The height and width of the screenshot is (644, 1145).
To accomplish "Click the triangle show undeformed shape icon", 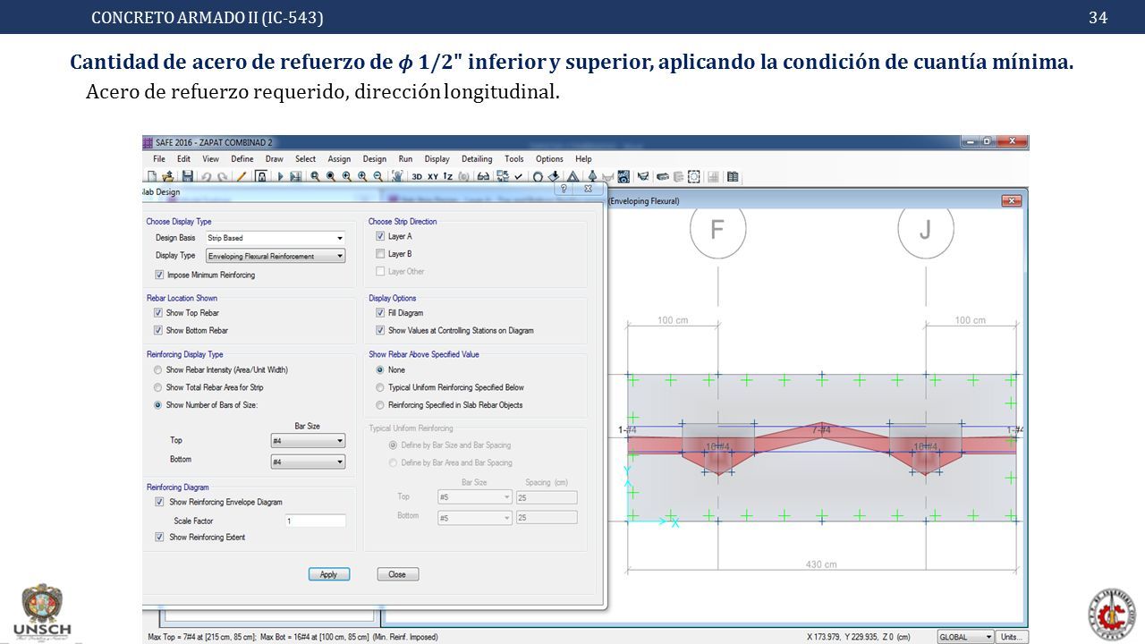I will pos(573,176).
